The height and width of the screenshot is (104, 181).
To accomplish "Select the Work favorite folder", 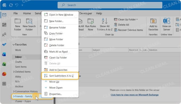I will (18, 50).
